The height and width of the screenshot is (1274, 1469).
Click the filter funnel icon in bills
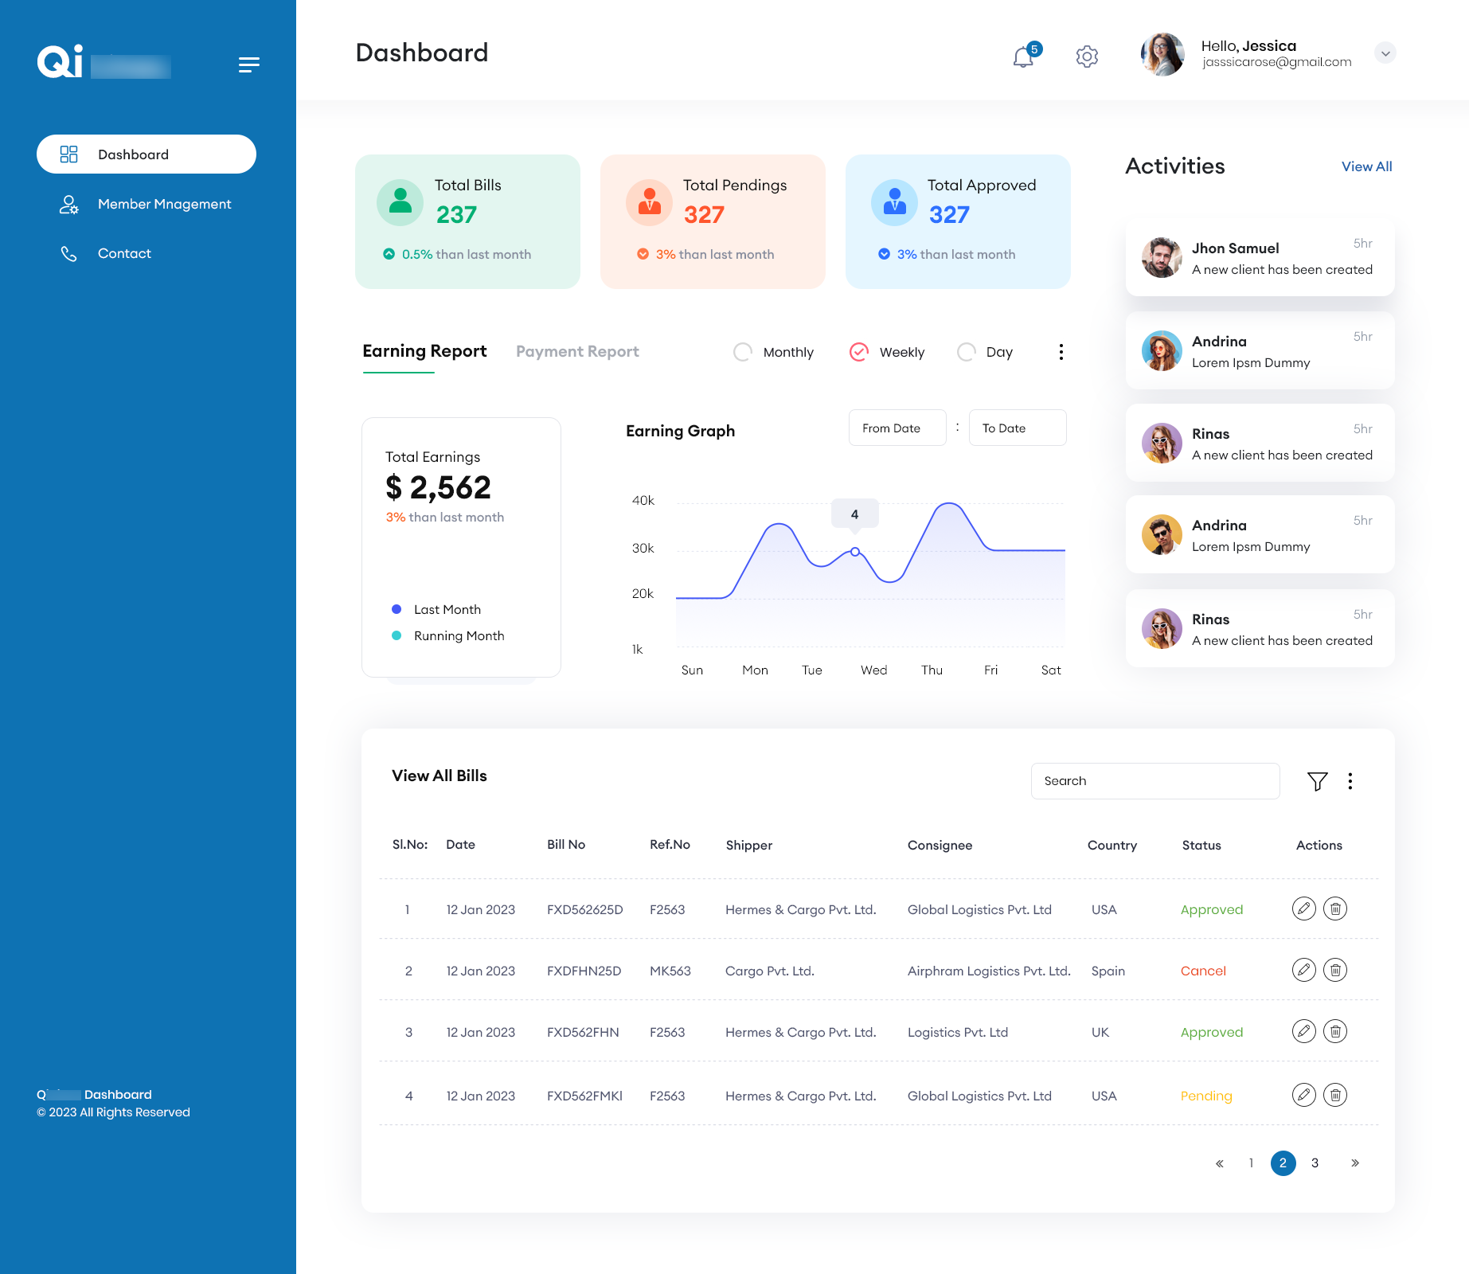pos(1317,781)
